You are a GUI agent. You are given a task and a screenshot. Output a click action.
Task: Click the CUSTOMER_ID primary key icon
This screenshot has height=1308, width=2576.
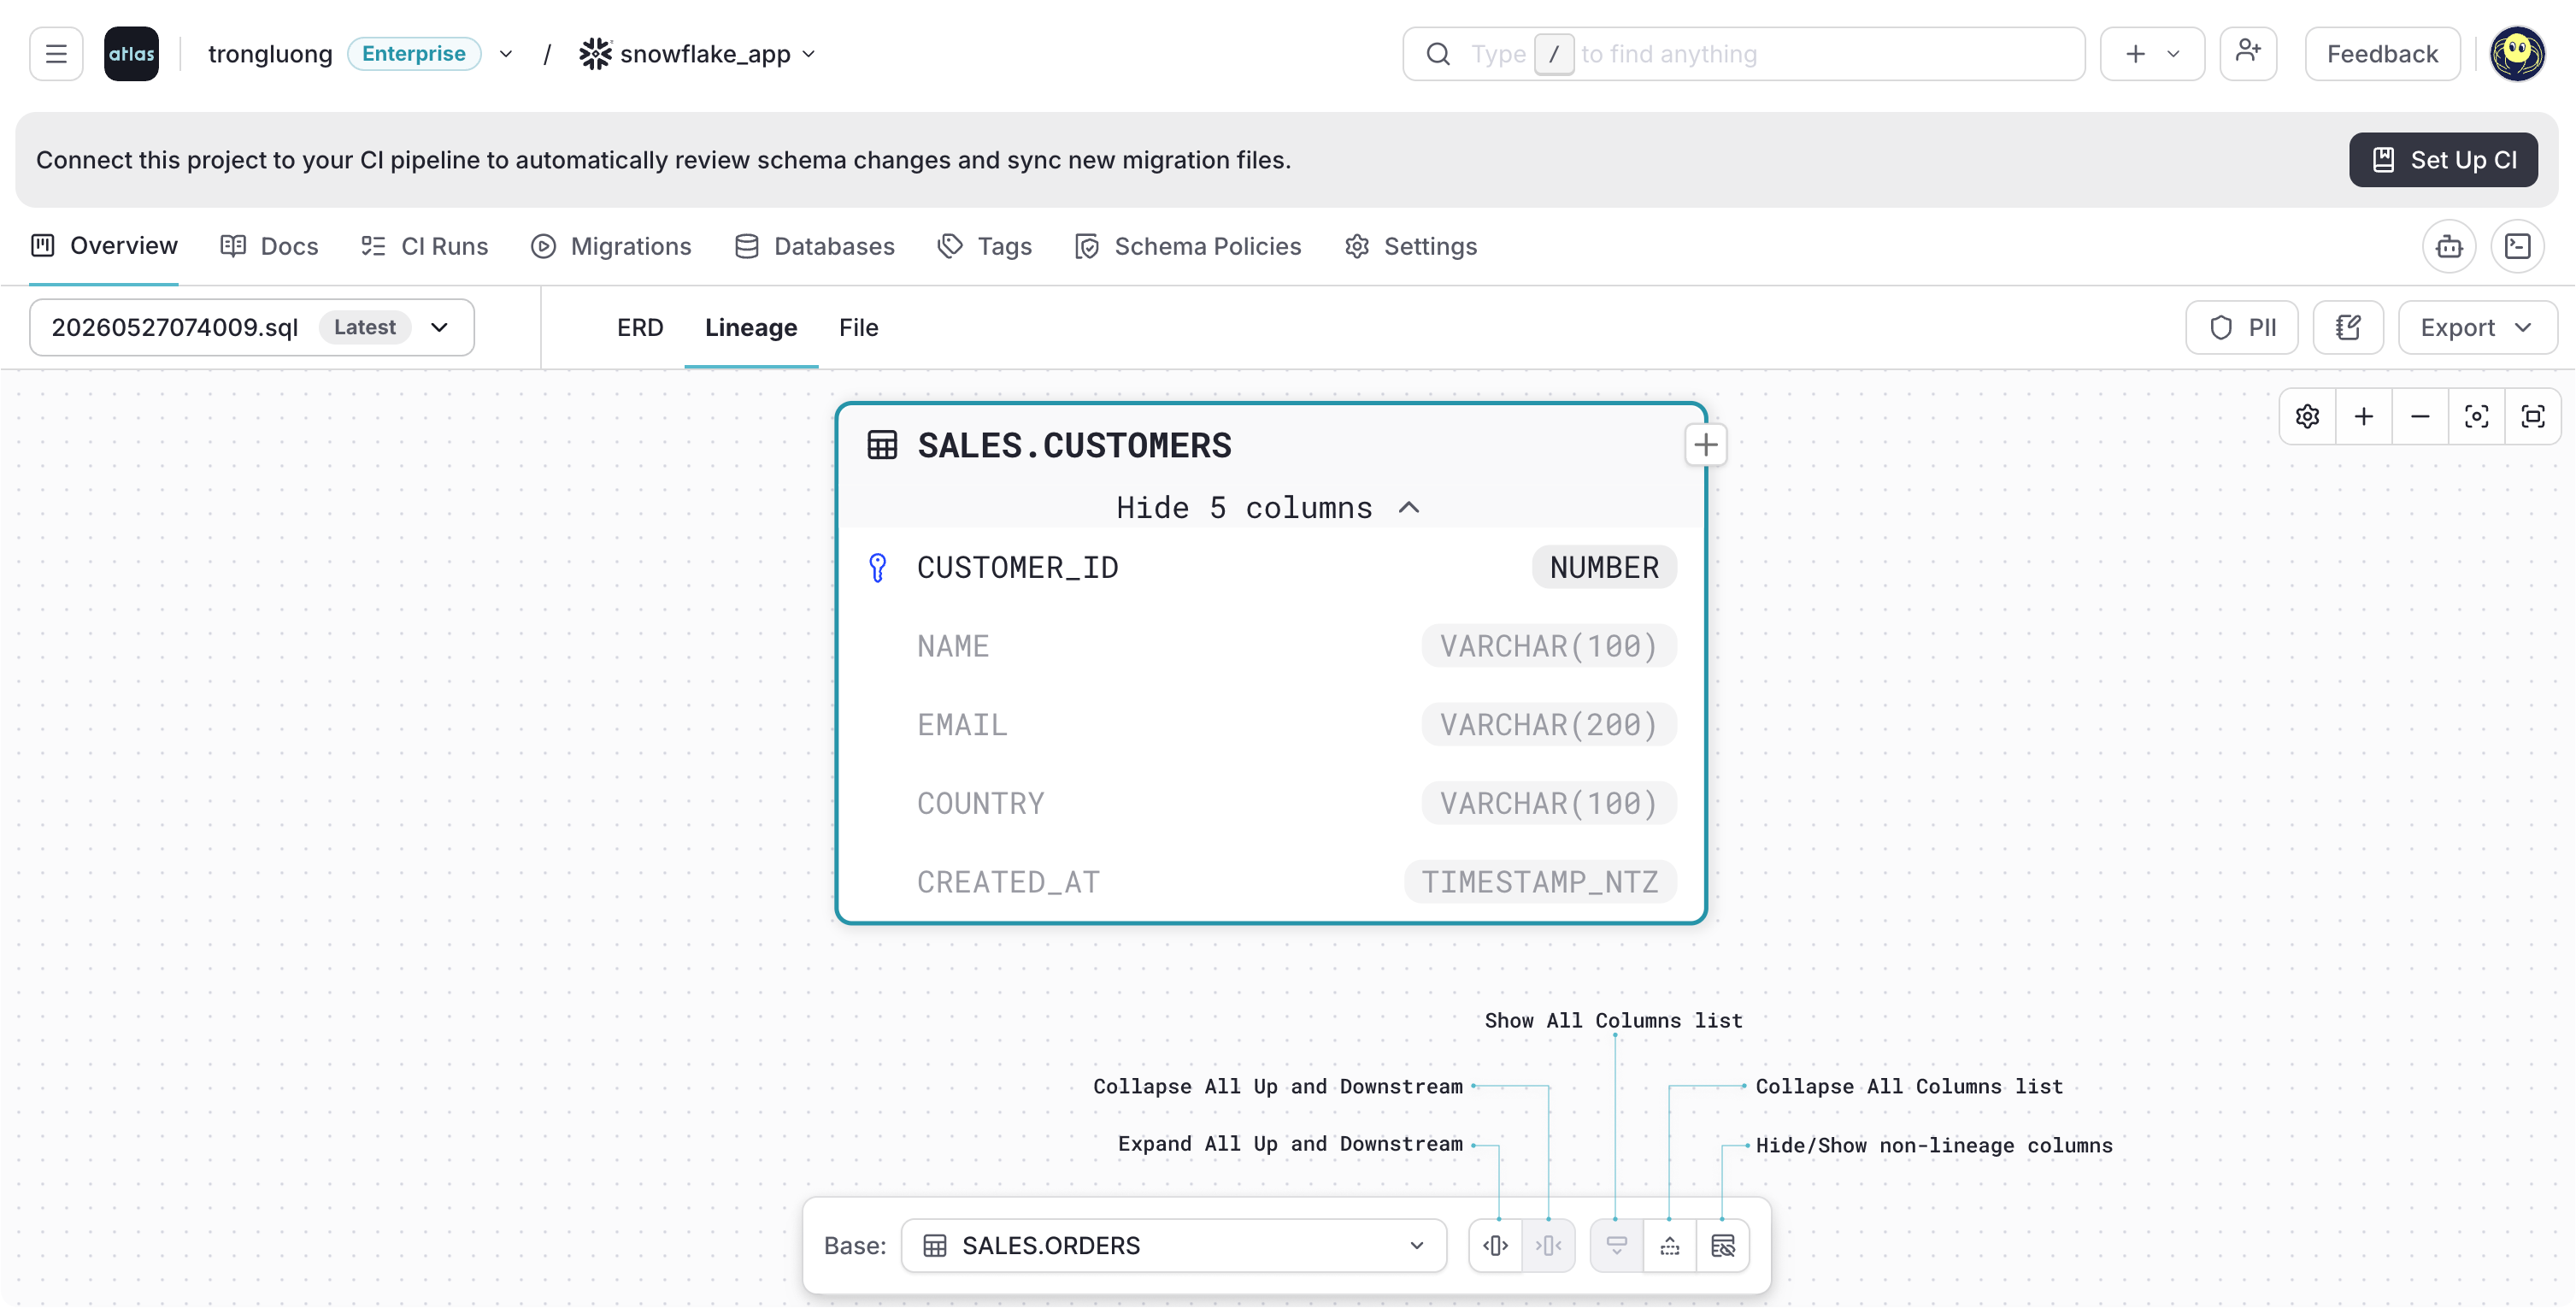(x=877, y=568)
